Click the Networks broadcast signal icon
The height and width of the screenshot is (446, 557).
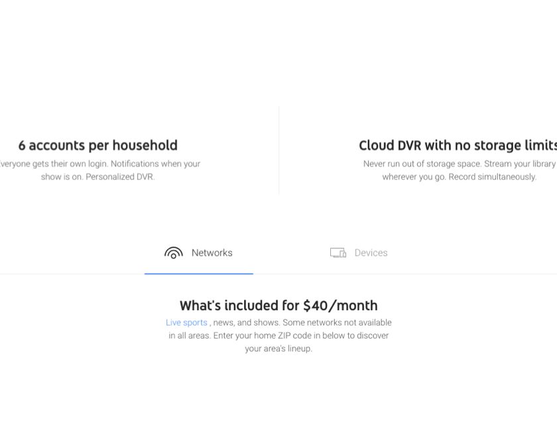pos(174,252)
